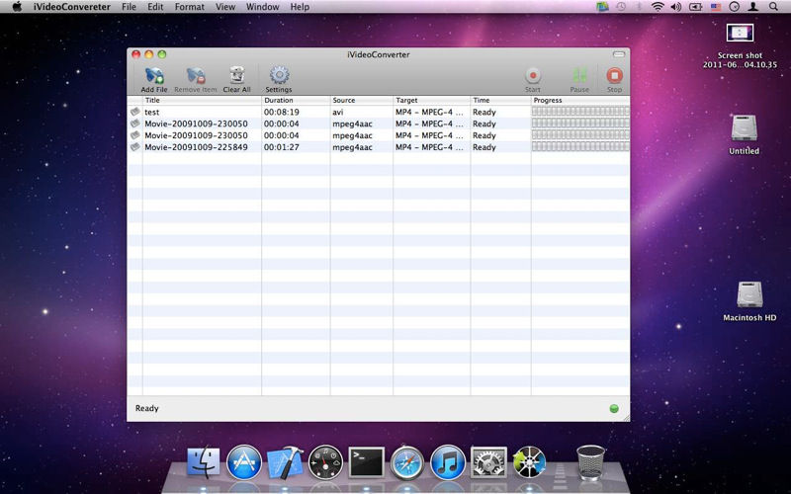Screen dimensions: 791x494
Task: Click the duration 00:08:19
Action: (282, 112)
